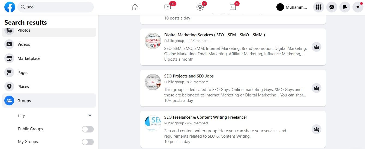Click the Photos icon in sidebar

[9, 31]
